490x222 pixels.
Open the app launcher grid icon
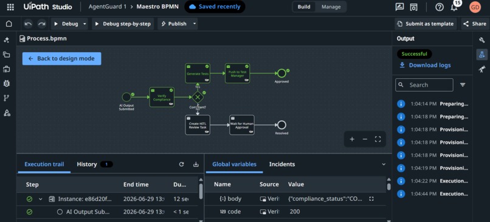(x=10, y=7)
